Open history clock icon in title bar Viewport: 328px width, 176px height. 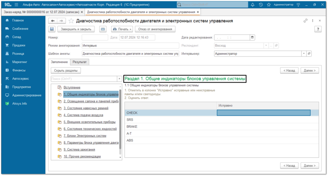pos(260,4)
